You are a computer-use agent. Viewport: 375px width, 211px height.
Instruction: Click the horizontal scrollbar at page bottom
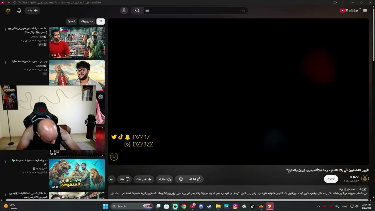(x=187, y=200)
